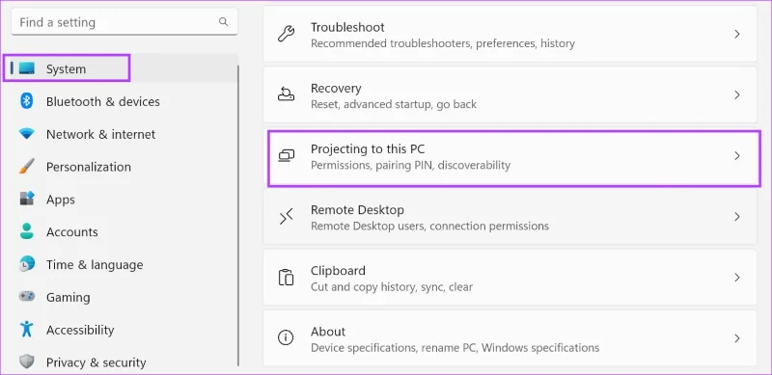
Task: Click the Projecting to this PC icon
Action: [x=286, y=155]
